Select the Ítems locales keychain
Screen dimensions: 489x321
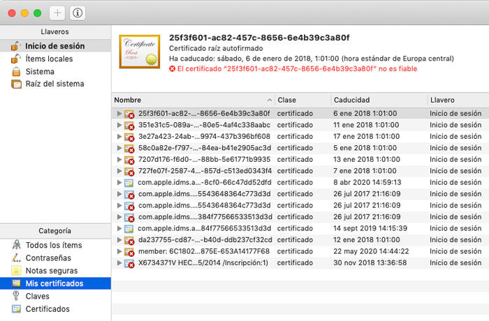point(49,59)
